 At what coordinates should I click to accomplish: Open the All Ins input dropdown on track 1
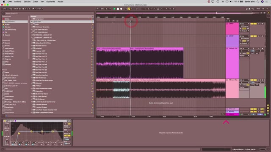244,24
